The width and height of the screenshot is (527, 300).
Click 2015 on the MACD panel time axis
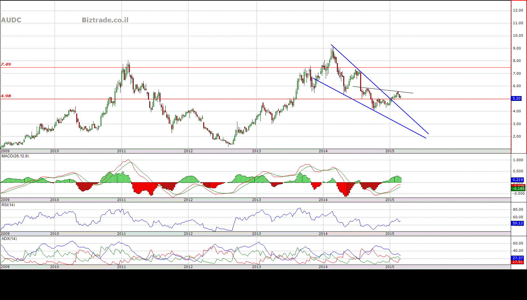click(x=390, y=200)
